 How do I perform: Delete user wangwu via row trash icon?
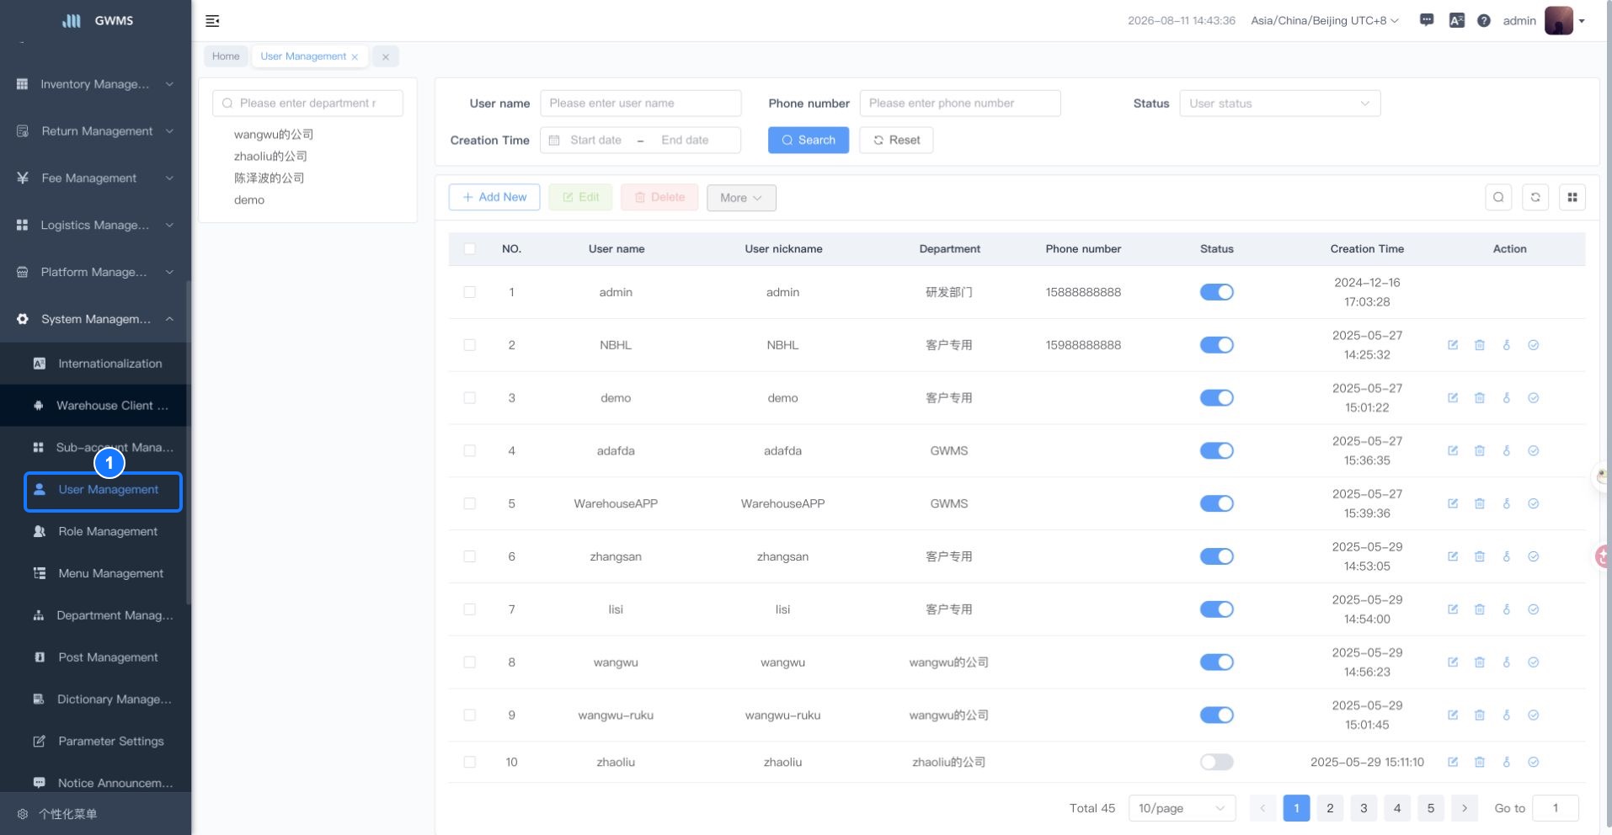pyautogui.click(x=1480, y=662)
